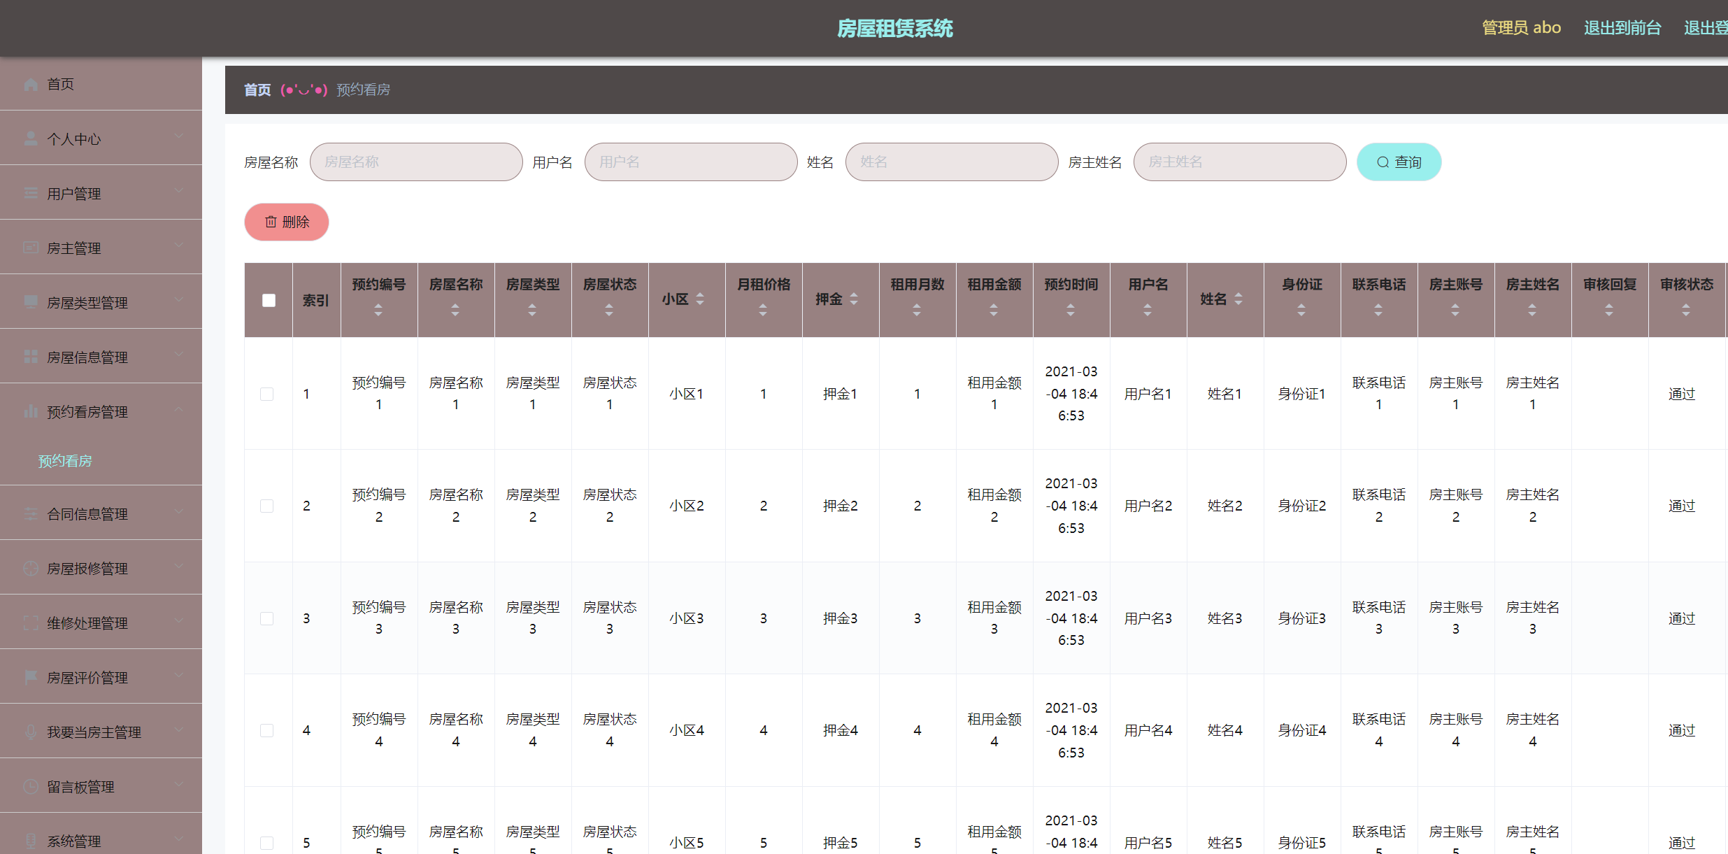
Task: Click the sort arrows on 小区 column
Action: [700, 299]
